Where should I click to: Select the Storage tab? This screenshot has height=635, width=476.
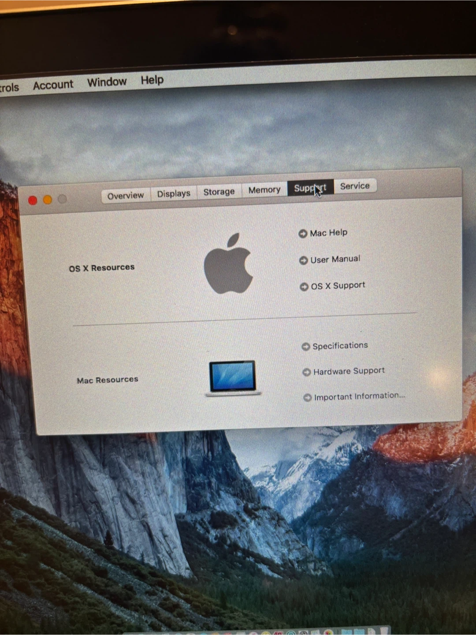pos(219,192)
